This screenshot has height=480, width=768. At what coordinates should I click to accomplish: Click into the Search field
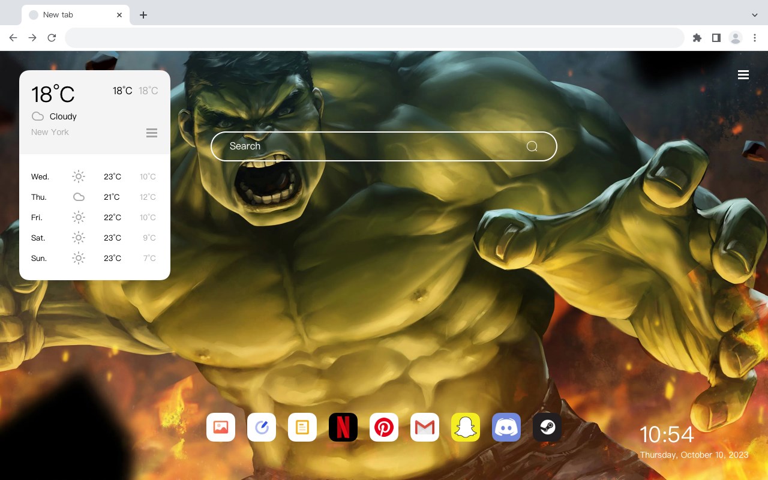click(x=384, y=146)
